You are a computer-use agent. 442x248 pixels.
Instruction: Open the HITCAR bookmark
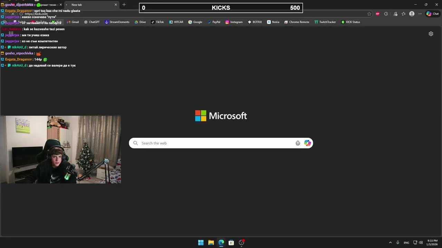(176, 22)
